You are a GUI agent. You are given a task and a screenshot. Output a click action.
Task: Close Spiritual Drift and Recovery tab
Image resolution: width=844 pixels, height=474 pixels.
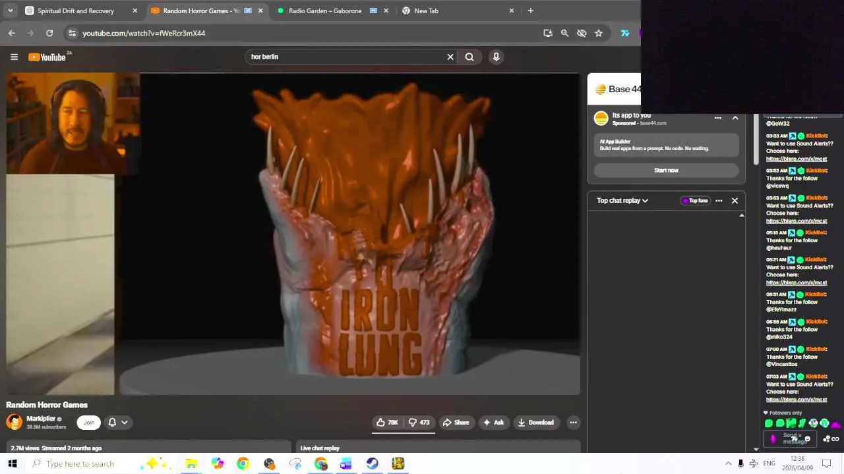click(x=135, y=11)
